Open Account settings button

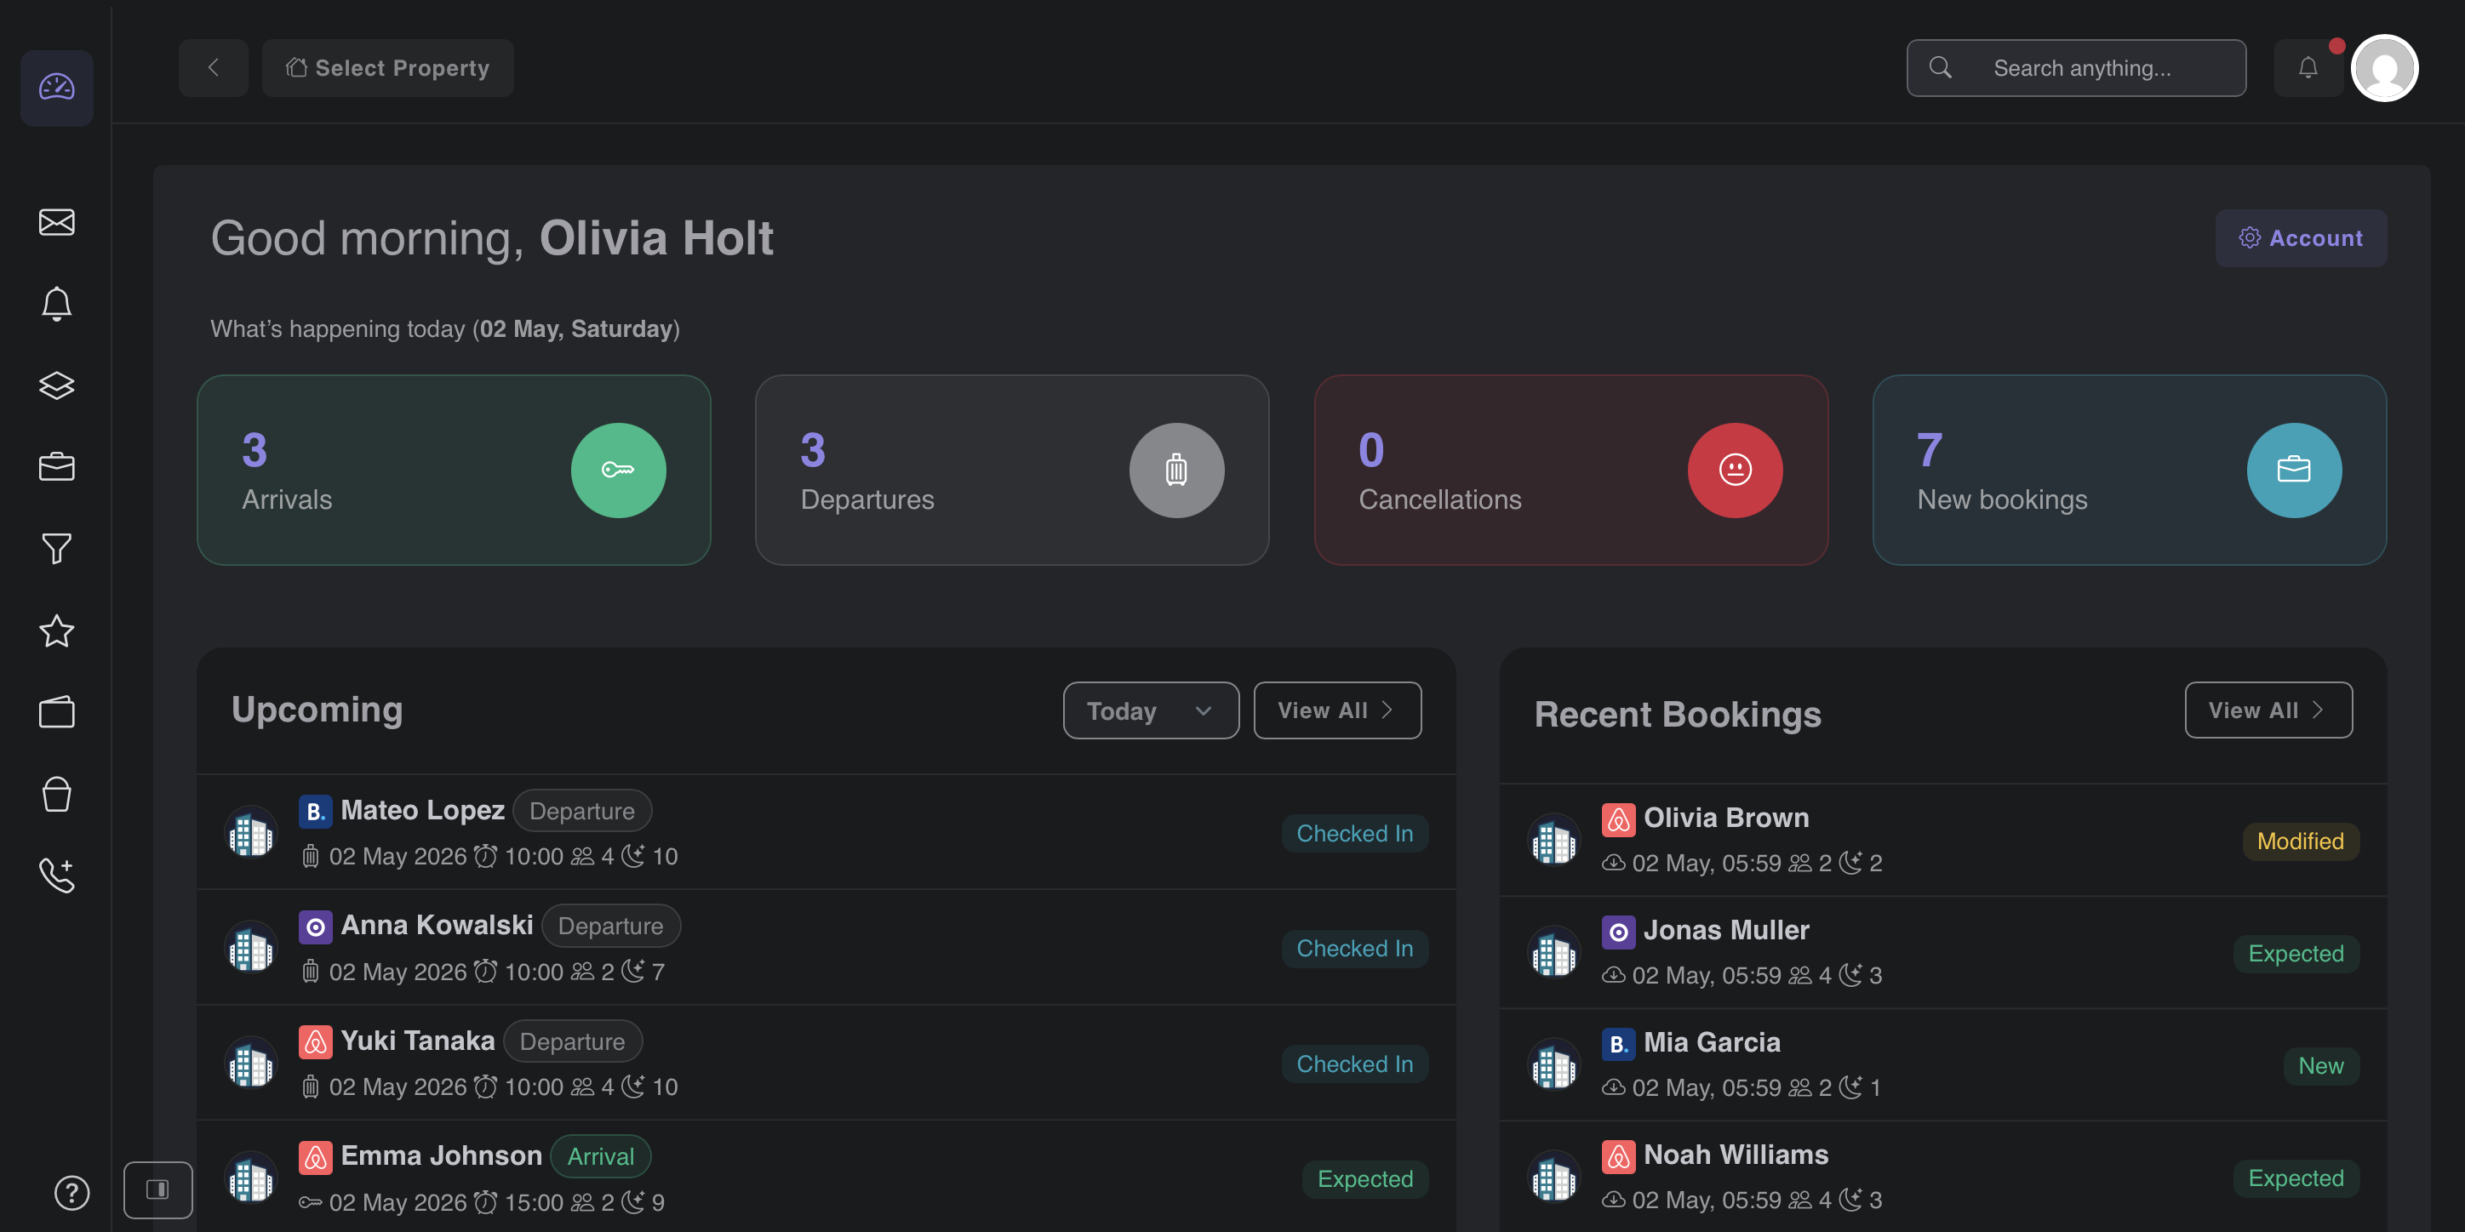click(x=2301, y=238)
